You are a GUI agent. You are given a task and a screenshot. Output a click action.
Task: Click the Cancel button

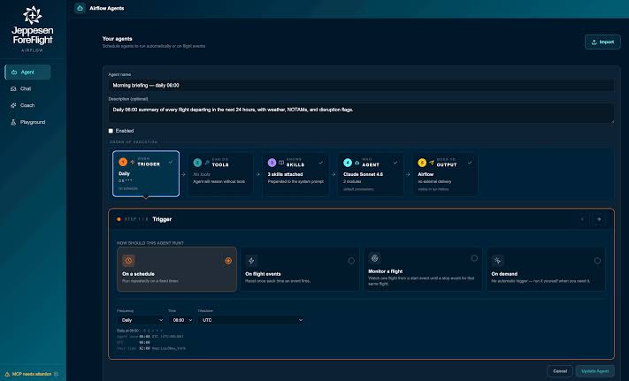coord(560,371)
